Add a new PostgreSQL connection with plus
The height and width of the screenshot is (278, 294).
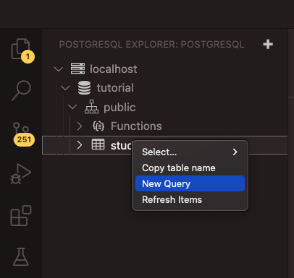[268, 45]
